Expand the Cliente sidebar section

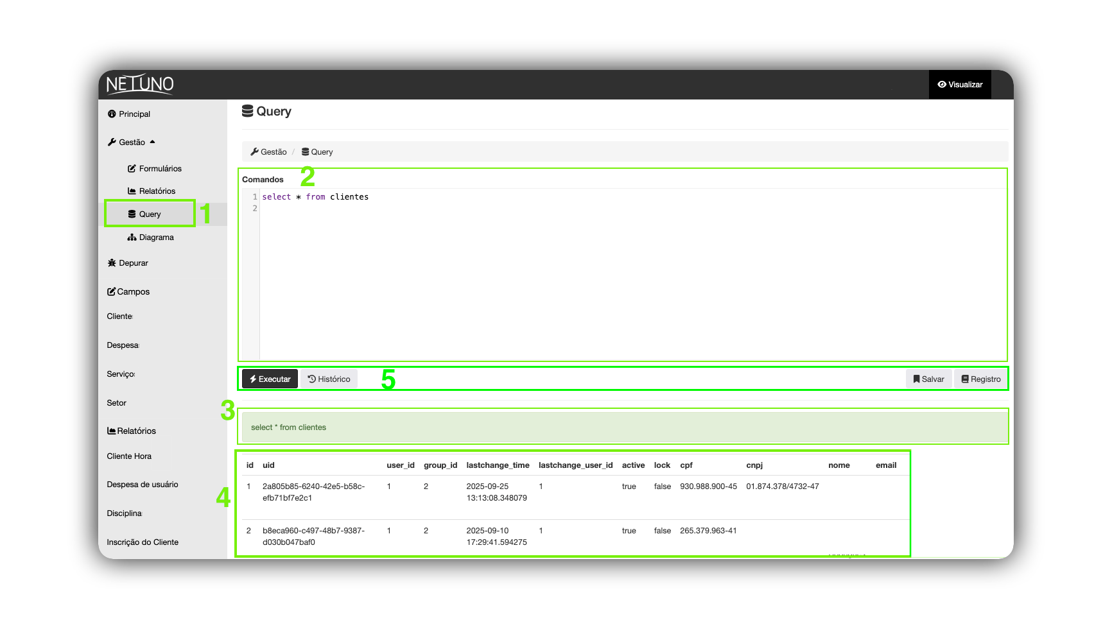coord(119,316)
